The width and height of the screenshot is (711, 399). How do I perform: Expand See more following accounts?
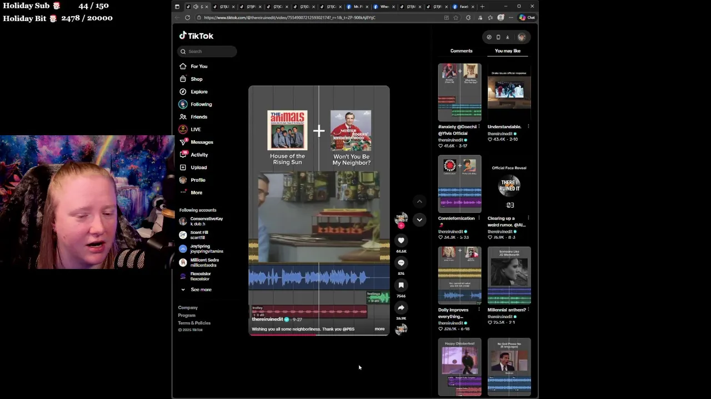tap(196, 290)
